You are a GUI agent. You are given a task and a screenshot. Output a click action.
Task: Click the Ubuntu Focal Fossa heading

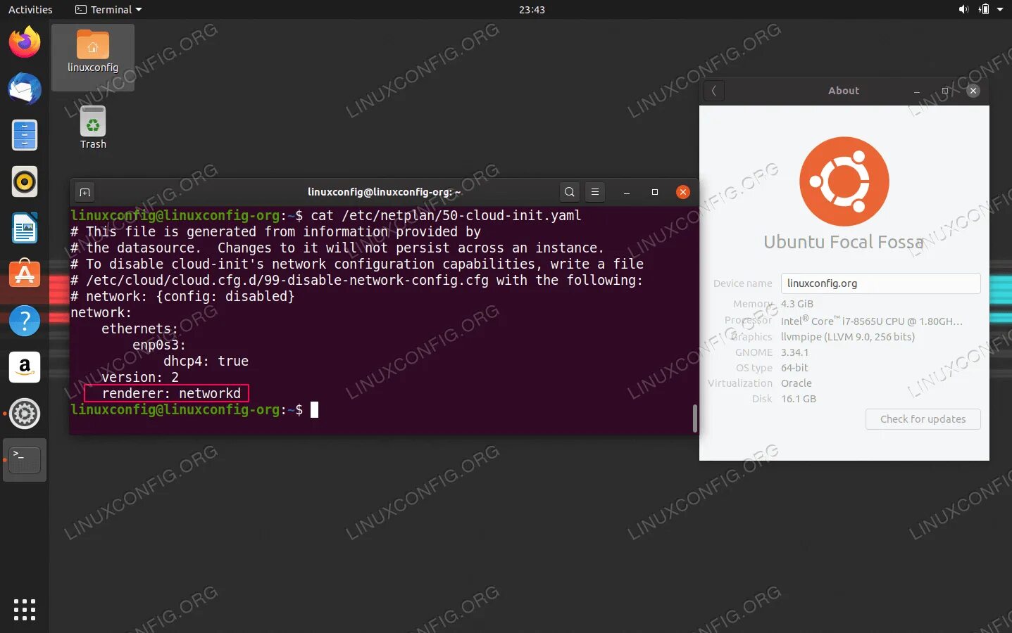[844, 243]
